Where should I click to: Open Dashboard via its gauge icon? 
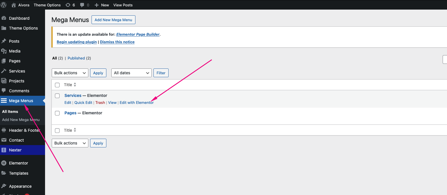(x=4, y=18)
